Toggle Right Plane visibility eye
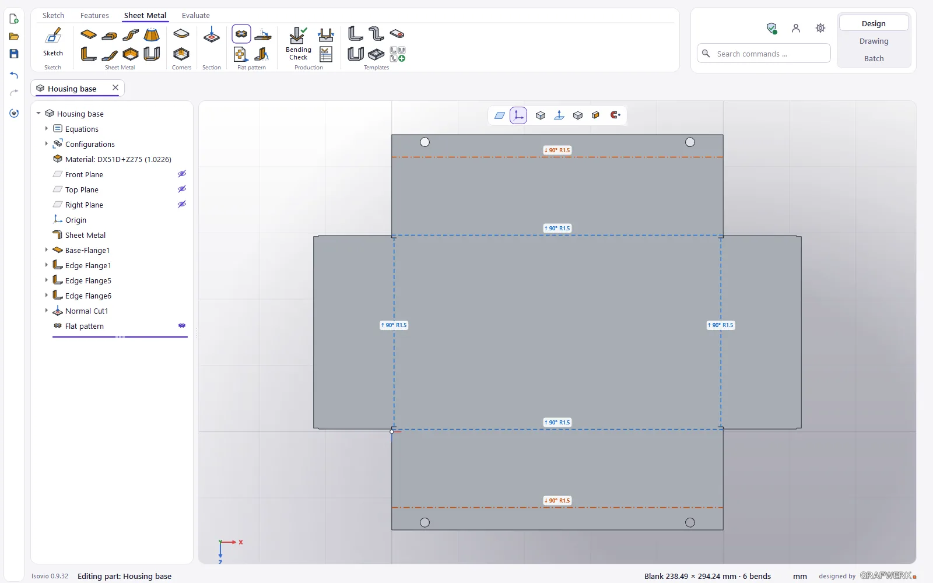The image size is (933, 583). click(182, 204)
